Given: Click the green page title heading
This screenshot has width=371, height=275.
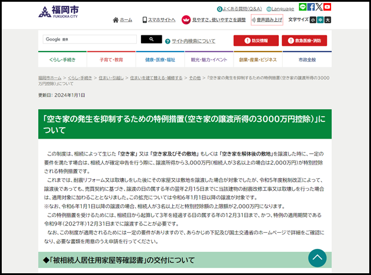Looking at the screenshot, I should (x=185, y=124).
